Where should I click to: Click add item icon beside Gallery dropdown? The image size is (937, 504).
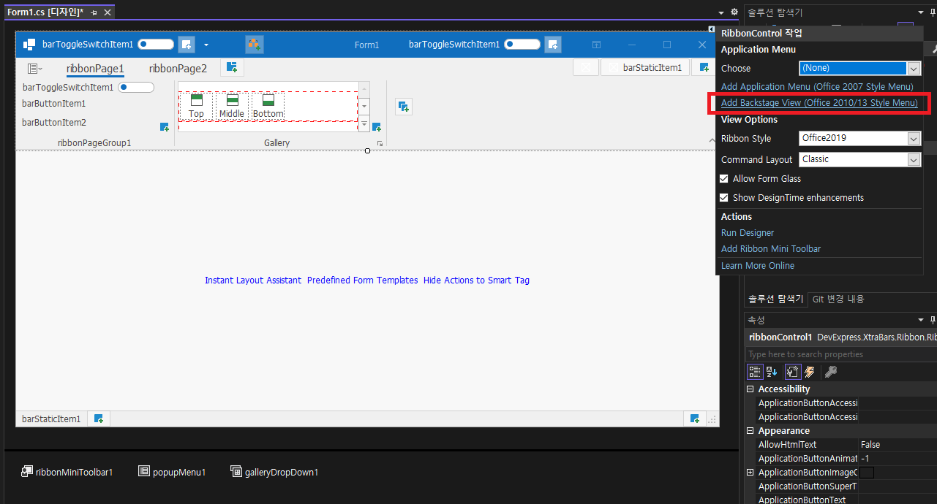pos(377,127)
